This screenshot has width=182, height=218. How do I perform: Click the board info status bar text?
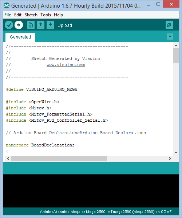click(106, 212)
